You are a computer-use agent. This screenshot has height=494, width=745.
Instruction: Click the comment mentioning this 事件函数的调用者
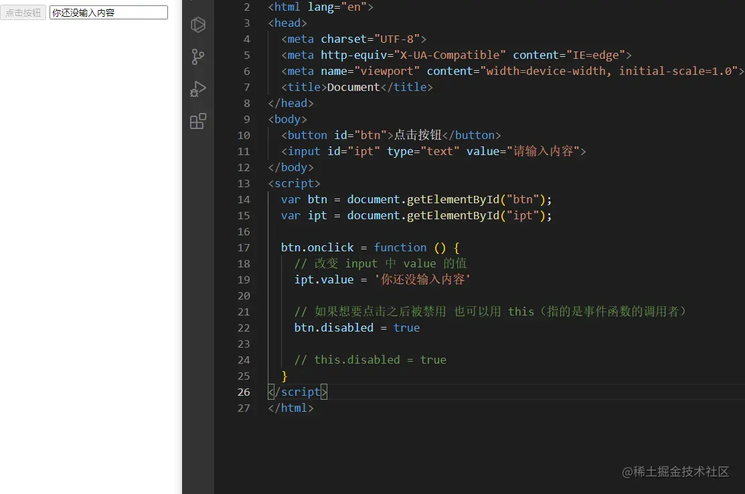click(491, 312)
